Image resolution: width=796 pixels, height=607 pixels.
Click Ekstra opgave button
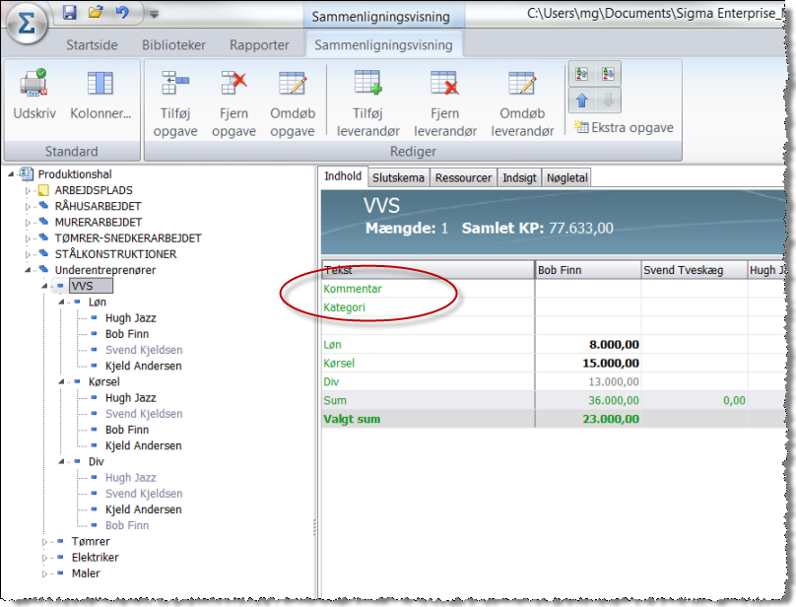click(624, 127)
